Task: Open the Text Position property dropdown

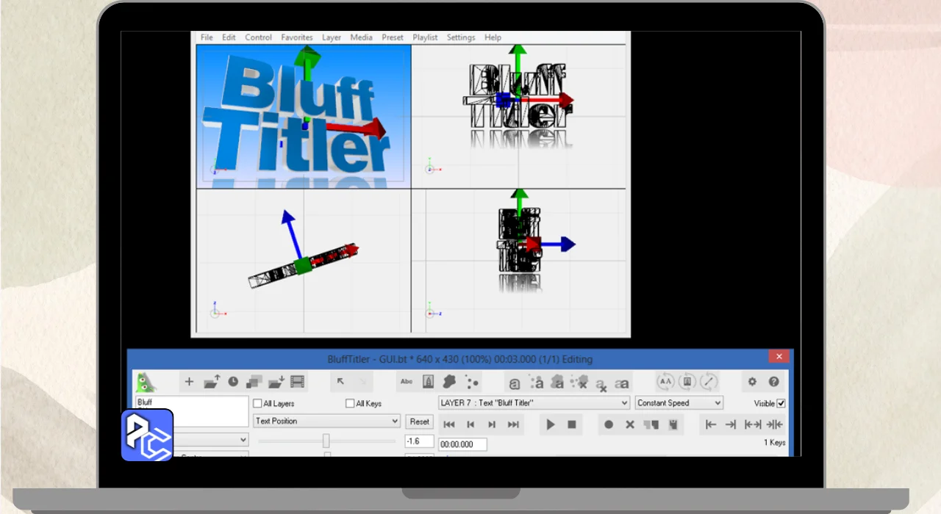Action: 326,421
